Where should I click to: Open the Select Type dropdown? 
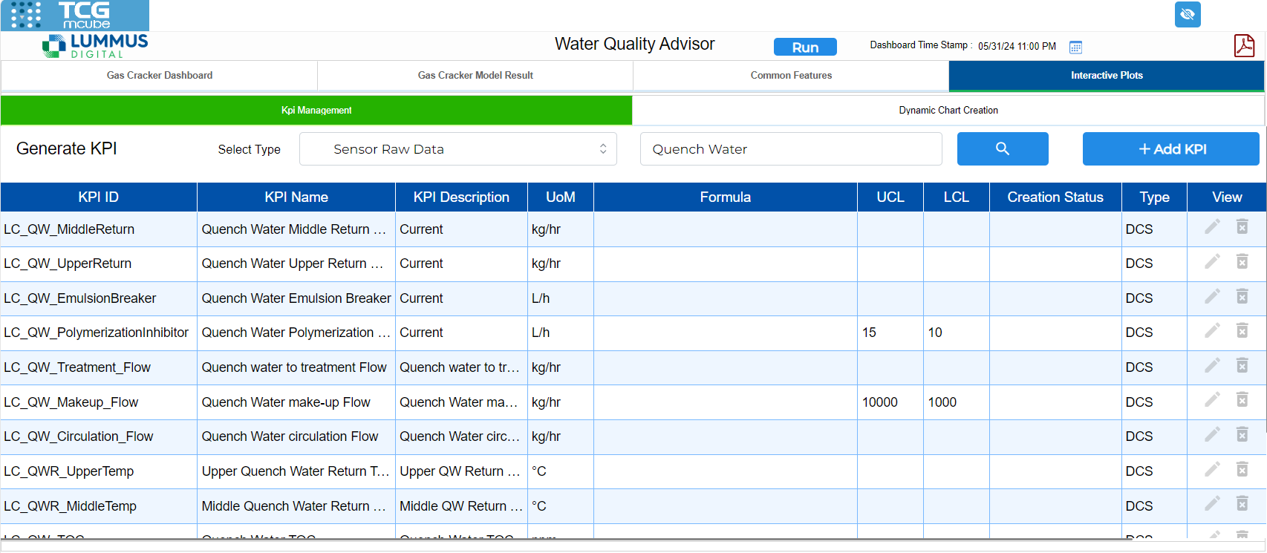(457, 149)
